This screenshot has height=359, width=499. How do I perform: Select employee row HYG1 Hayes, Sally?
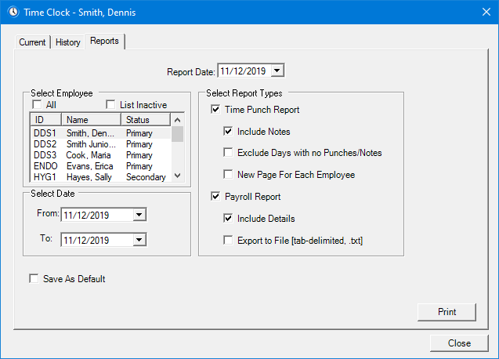pos(101,177)
